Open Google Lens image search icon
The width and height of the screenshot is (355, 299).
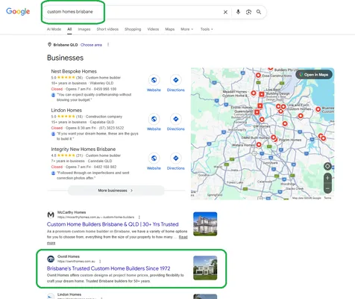(x=248, y=12)
